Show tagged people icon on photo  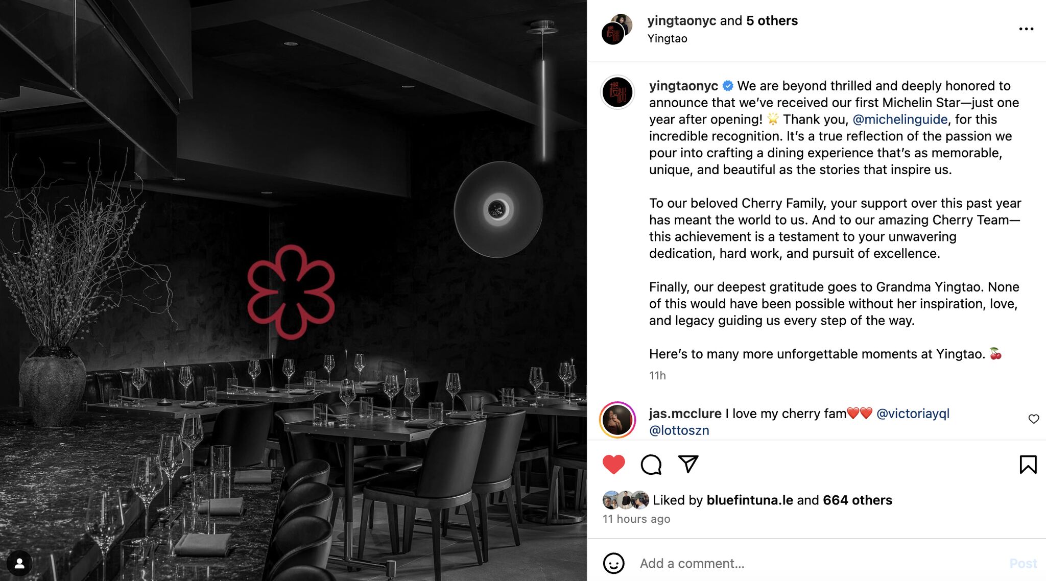[19, 563]
